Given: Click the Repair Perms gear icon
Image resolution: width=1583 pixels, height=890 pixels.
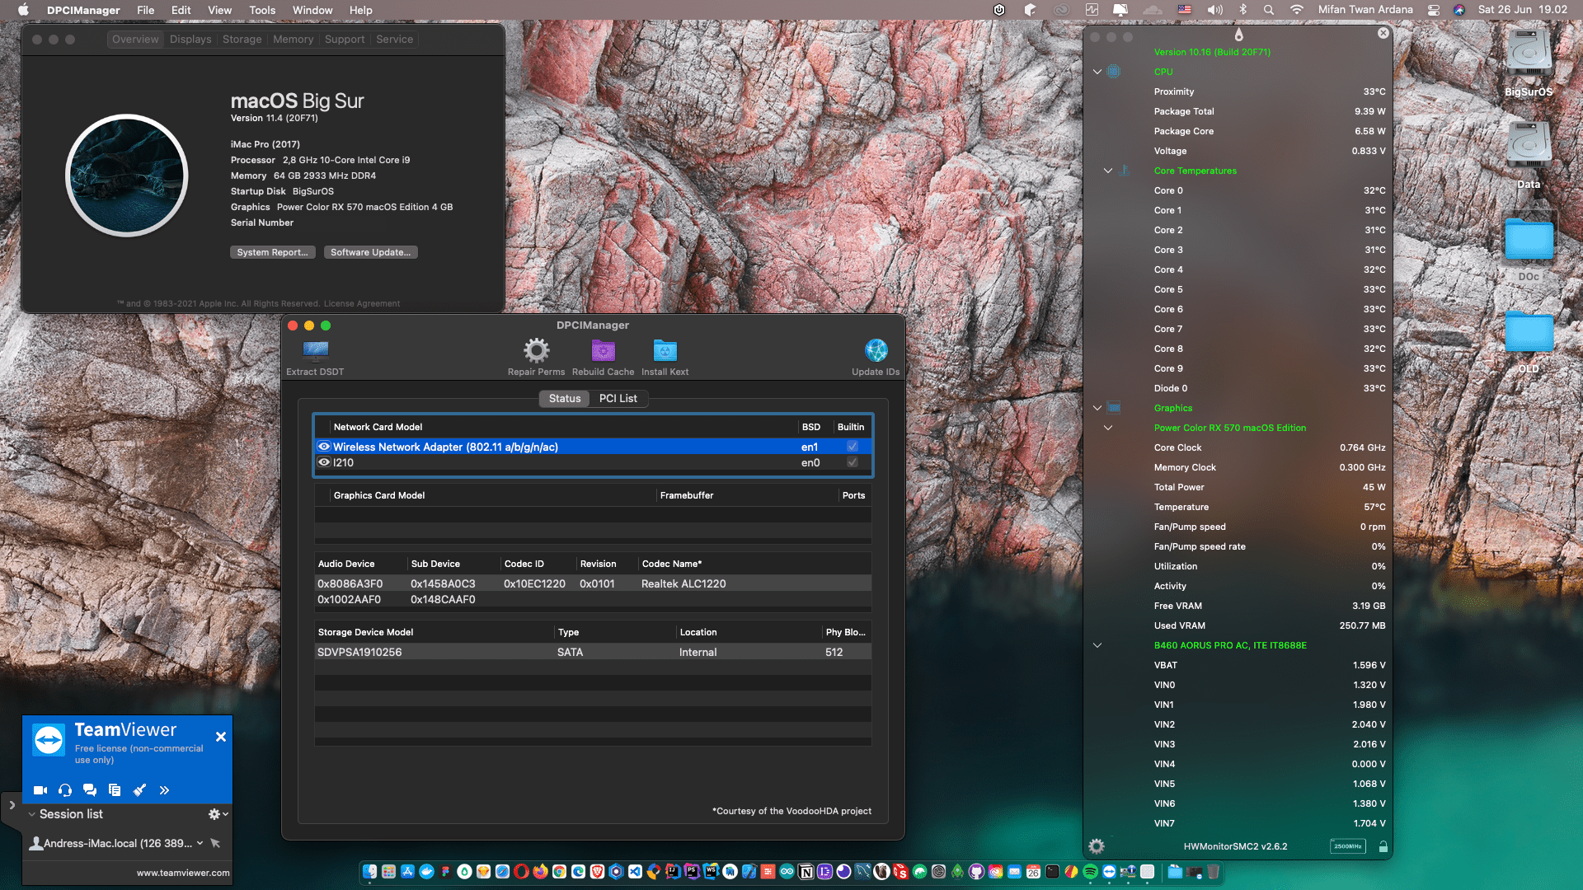Looking at the screenshot, I should pos(537,350).
